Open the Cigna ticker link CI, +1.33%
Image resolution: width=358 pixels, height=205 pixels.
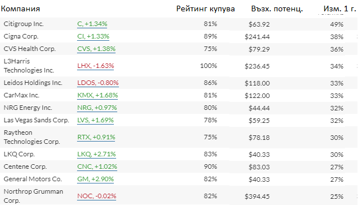pos(93,36)
